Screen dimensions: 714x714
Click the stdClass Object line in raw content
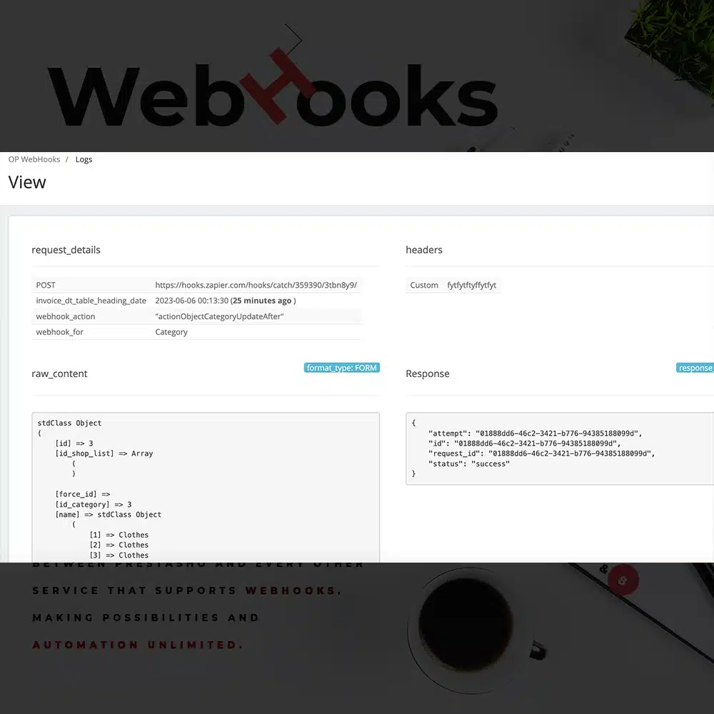pyautogui.click(x=70, y=423)
